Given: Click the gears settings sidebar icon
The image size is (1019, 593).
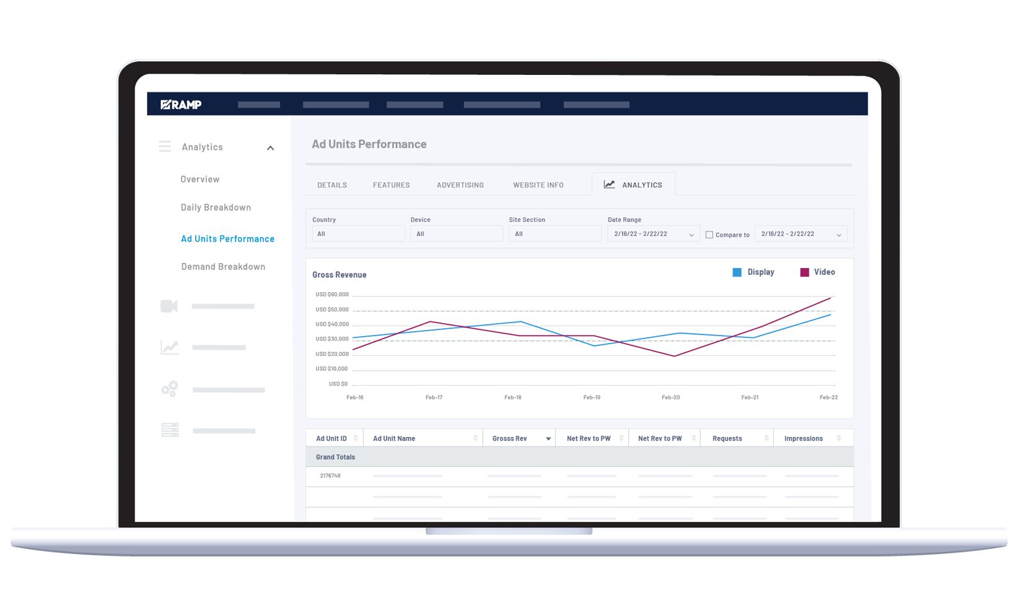Looking at the screenshot, I should point(170,389).
